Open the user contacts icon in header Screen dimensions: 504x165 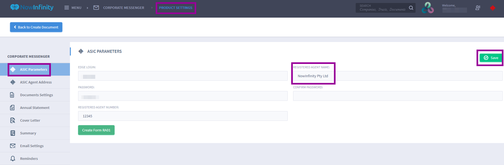click(478, 8)
